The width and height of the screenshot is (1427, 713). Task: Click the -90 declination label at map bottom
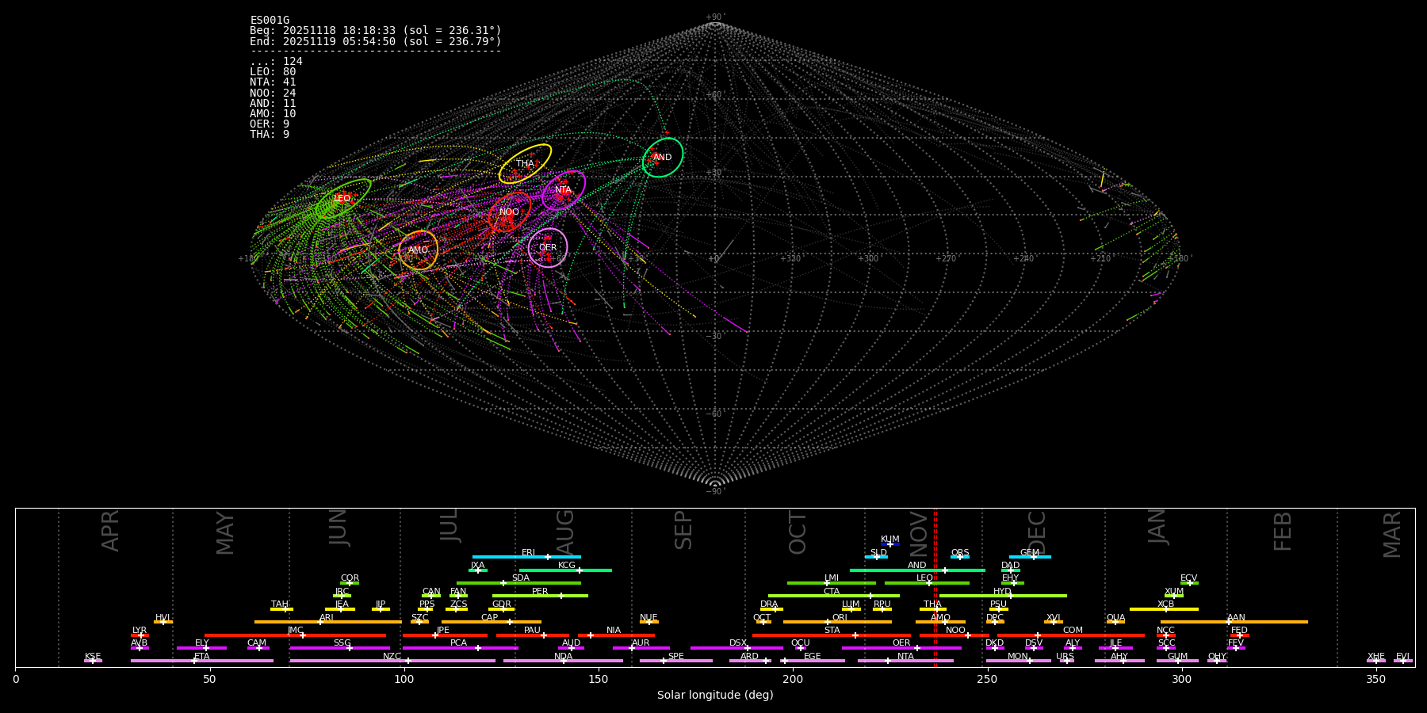(x=715, y=491)
